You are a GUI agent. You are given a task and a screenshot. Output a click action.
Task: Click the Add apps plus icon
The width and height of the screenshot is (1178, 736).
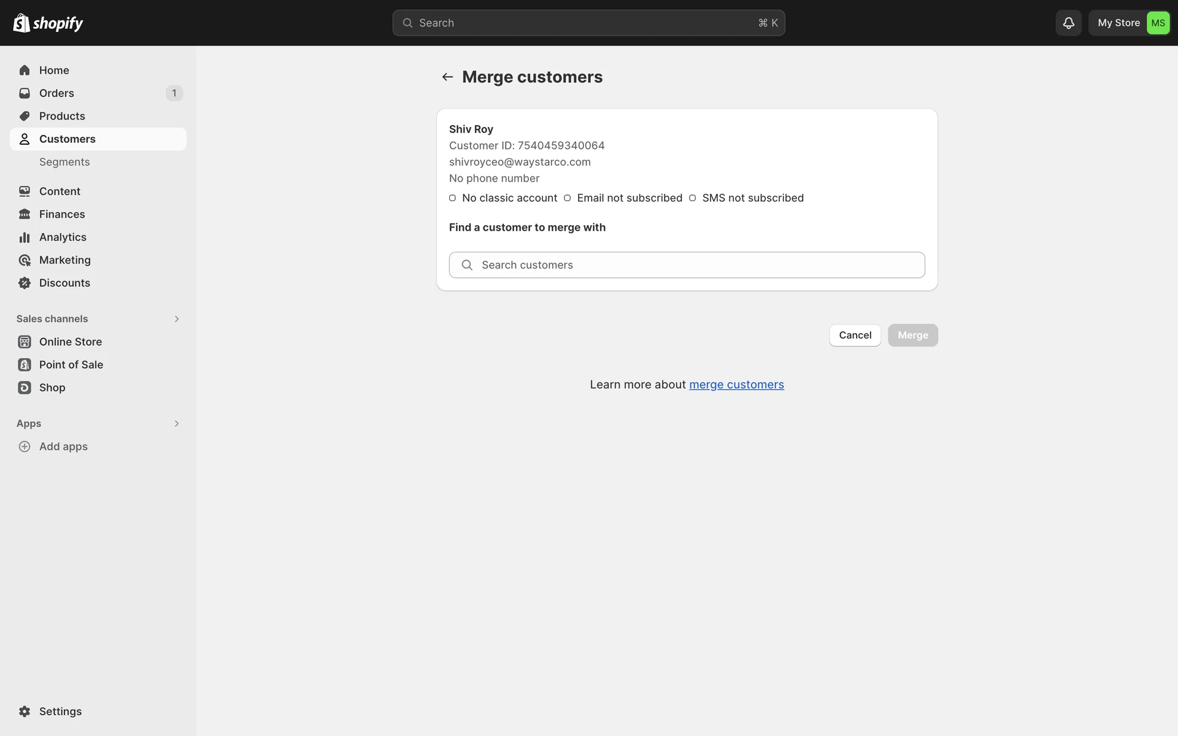(25, 447)
